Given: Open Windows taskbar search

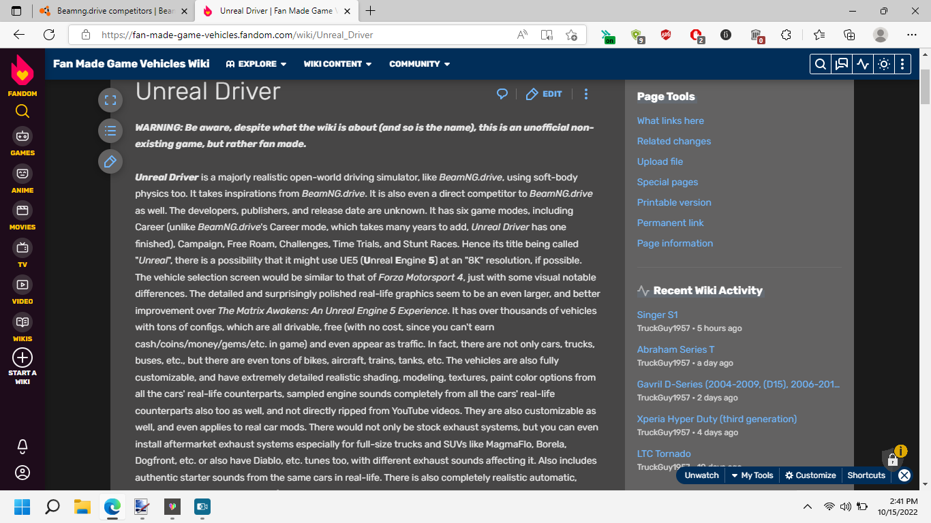Looking at the screenshot, I should click(x=52, y=507).
